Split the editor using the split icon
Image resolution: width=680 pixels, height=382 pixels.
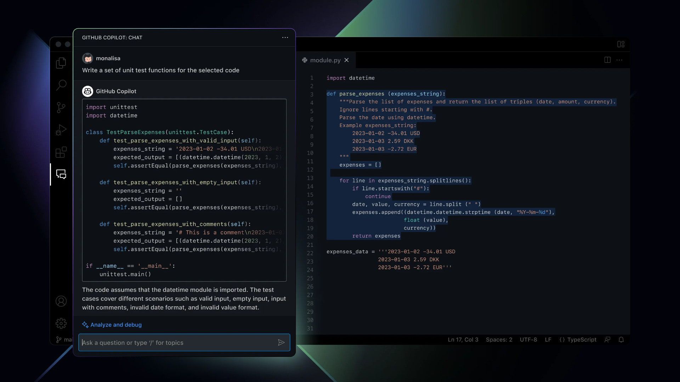point(607,60)
